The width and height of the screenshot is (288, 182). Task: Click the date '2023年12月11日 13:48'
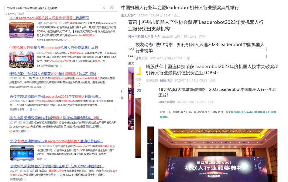(x=179, y=37)
